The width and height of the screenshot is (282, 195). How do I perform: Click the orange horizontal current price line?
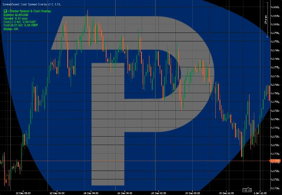click(x=141, y=161)
